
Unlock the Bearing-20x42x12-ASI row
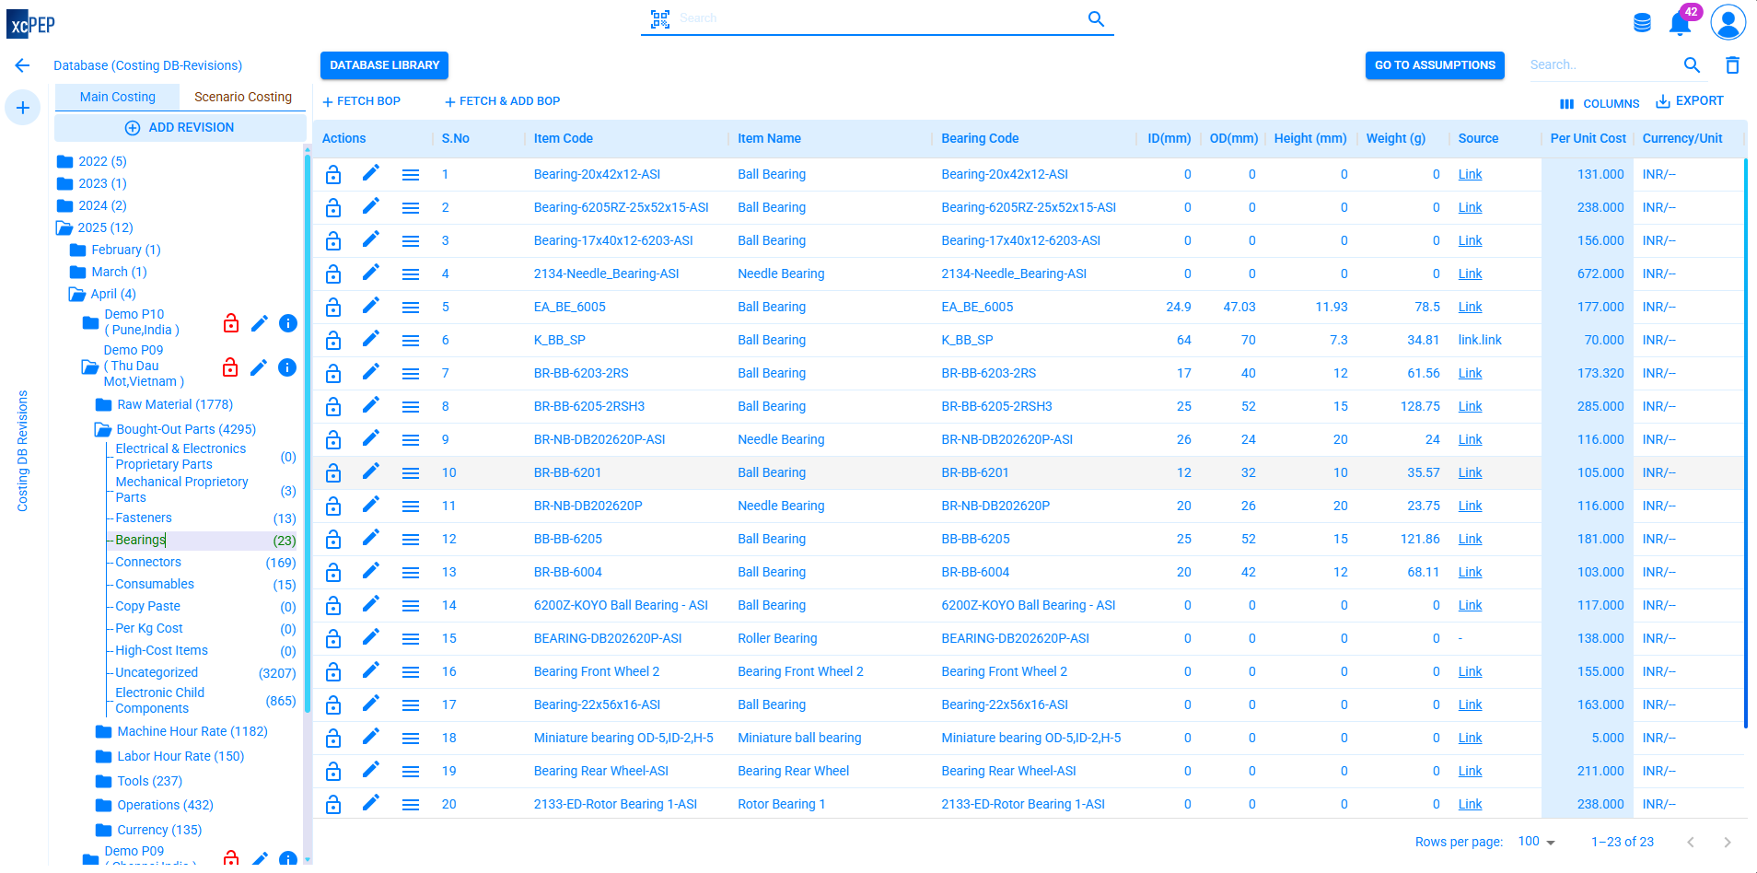(333, 174)
